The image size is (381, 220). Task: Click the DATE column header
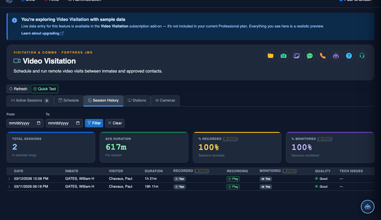pyautogui.click(x=19, y=171)
